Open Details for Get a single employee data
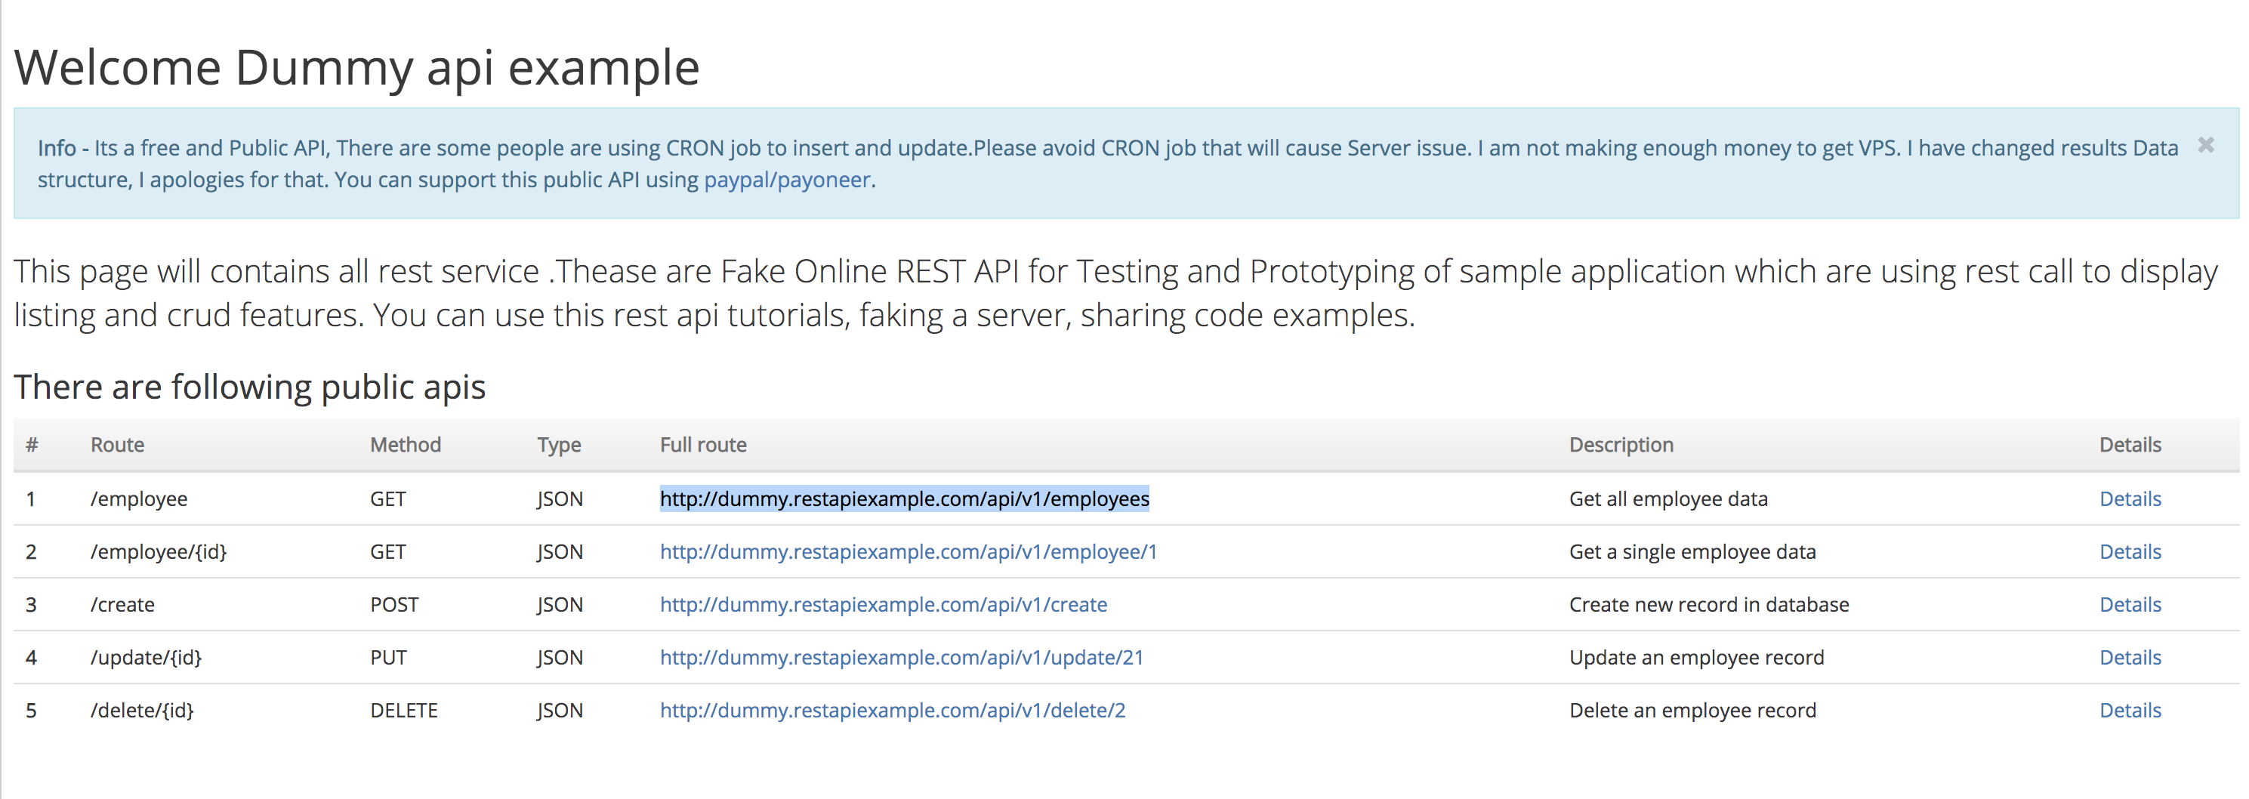 tap(2130, 552)
